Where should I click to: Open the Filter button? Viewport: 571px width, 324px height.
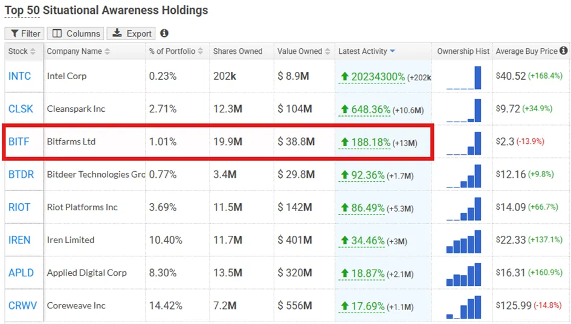pos(24,33)
